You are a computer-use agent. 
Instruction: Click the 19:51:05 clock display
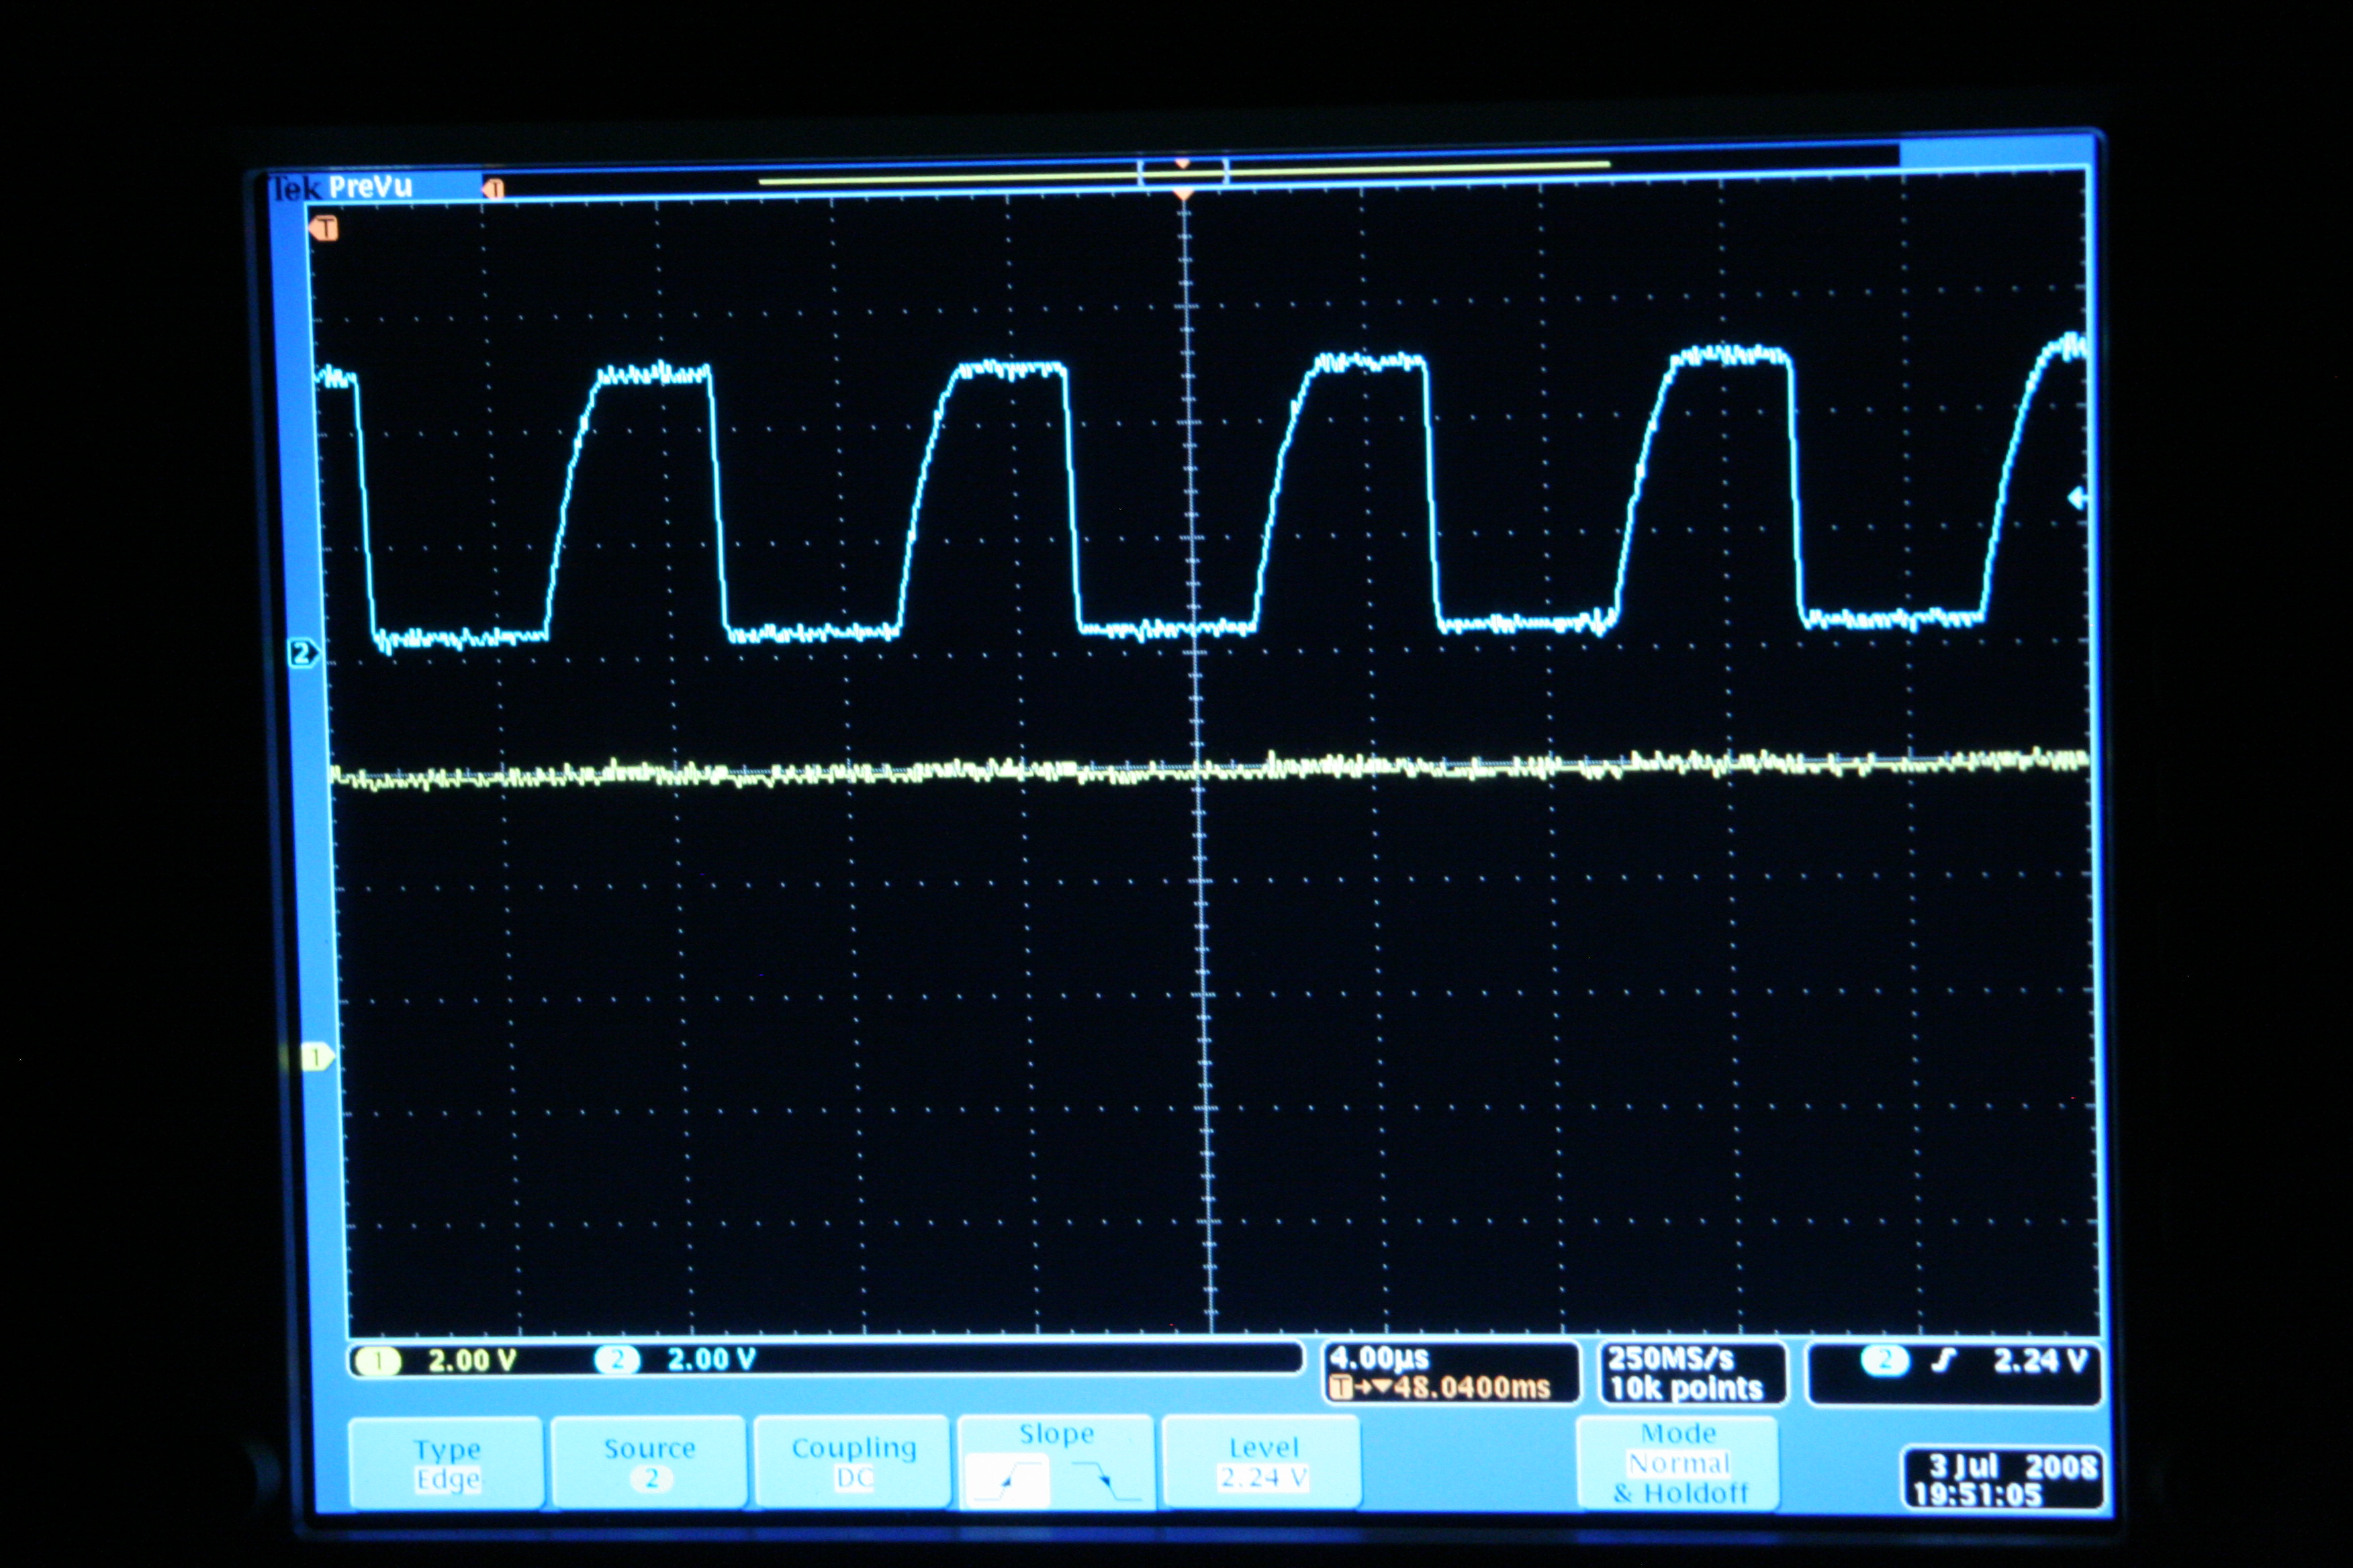[x=1977, y=1495]
